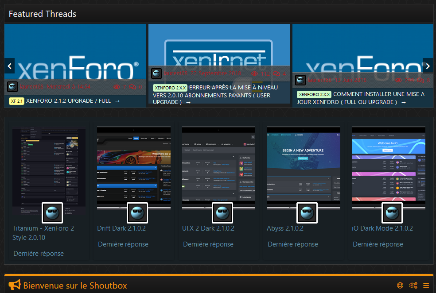
Task: Open the Shoutbox hamburger menu
Action: pos(426,285)
